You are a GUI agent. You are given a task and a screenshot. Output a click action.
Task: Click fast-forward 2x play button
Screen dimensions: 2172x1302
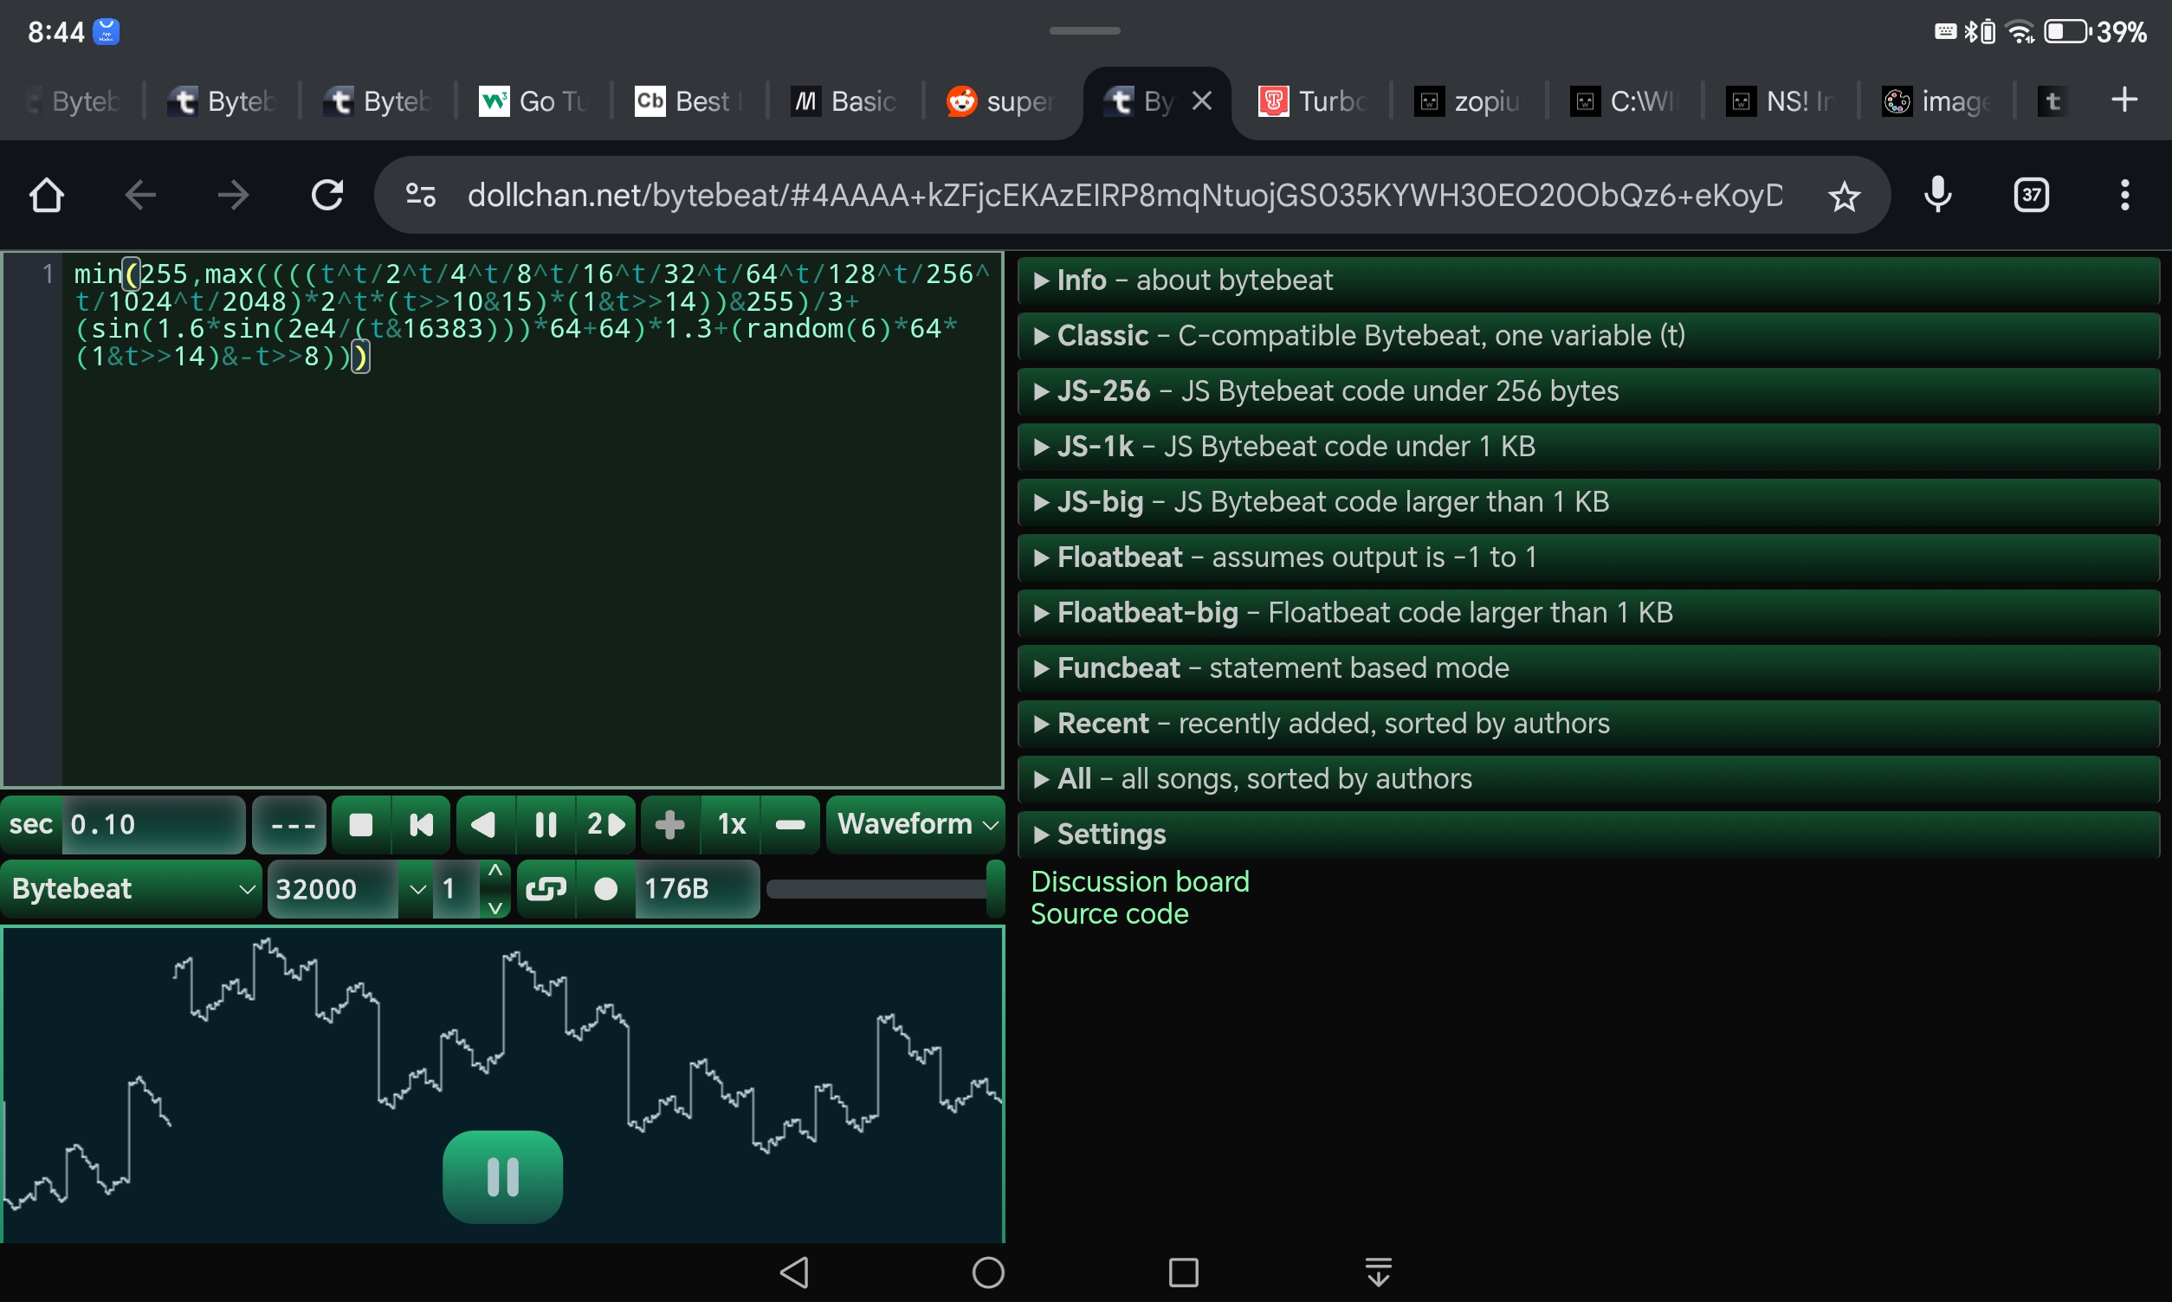(x=605, y=825)
